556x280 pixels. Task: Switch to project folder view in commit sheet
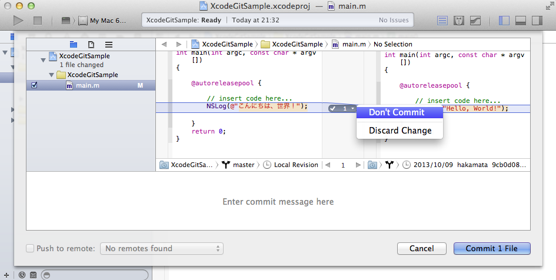[74, 45]
